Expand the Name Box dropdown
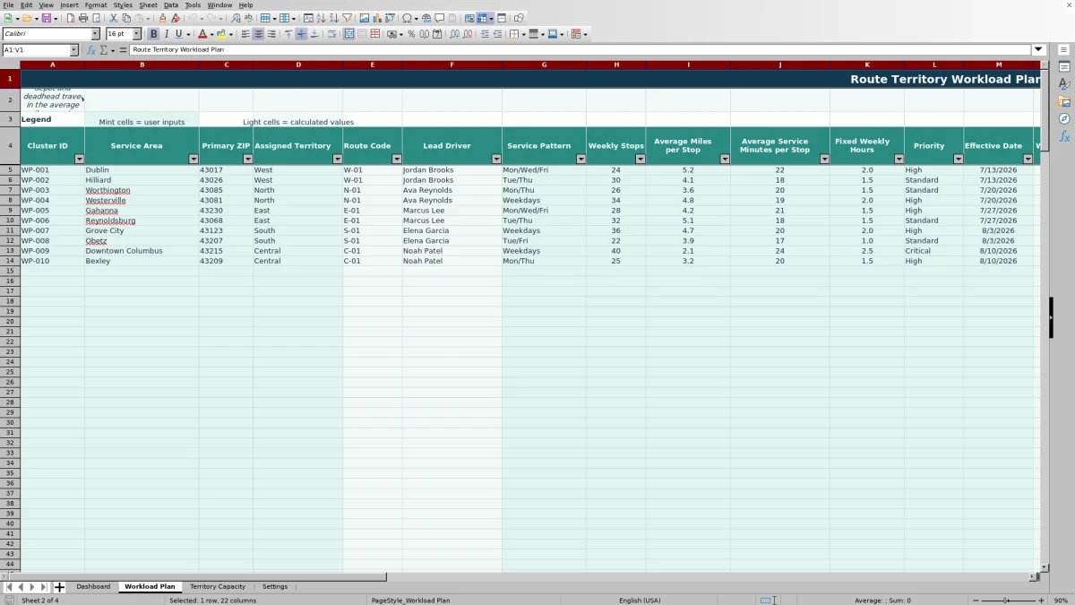The image size is (1075, 605). click(73, 50)
